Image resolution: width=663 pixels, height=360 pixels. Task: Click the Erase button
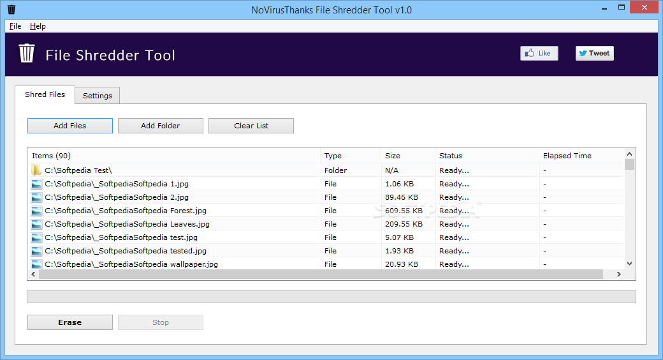(x=69, y=322)
